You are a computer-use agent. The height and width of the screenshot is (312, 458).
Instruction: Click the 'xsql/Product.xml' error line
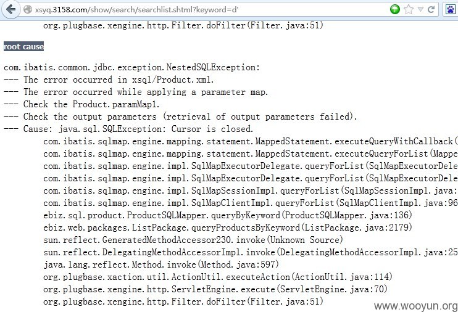point(109,80)
